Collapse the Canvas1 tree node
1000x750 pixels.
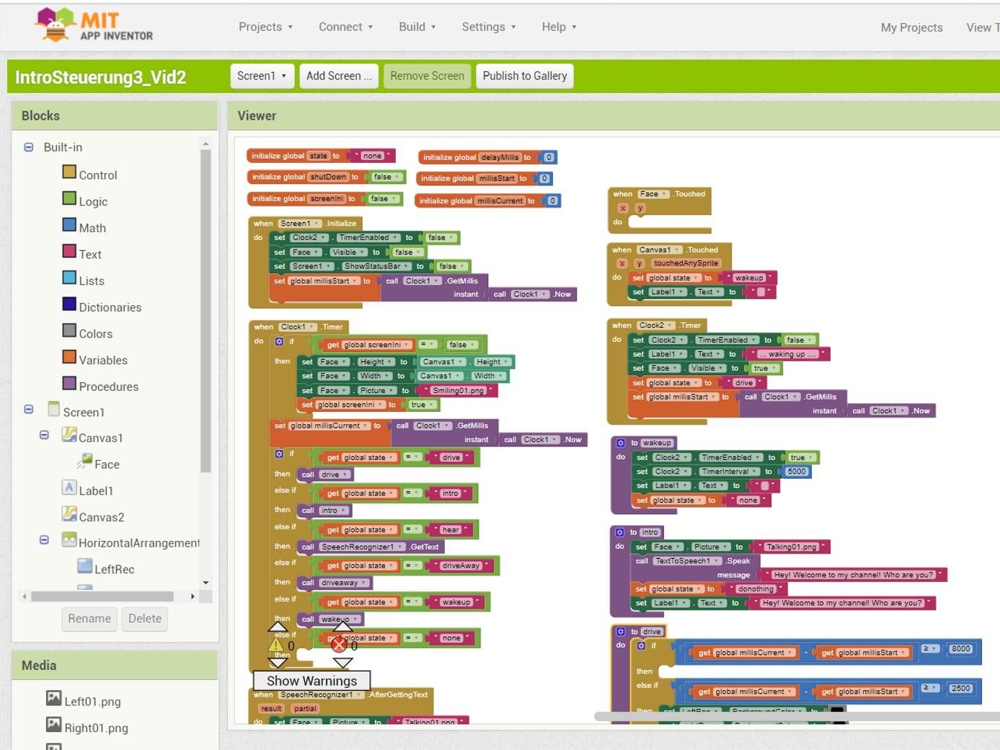(x=44, y=435)
